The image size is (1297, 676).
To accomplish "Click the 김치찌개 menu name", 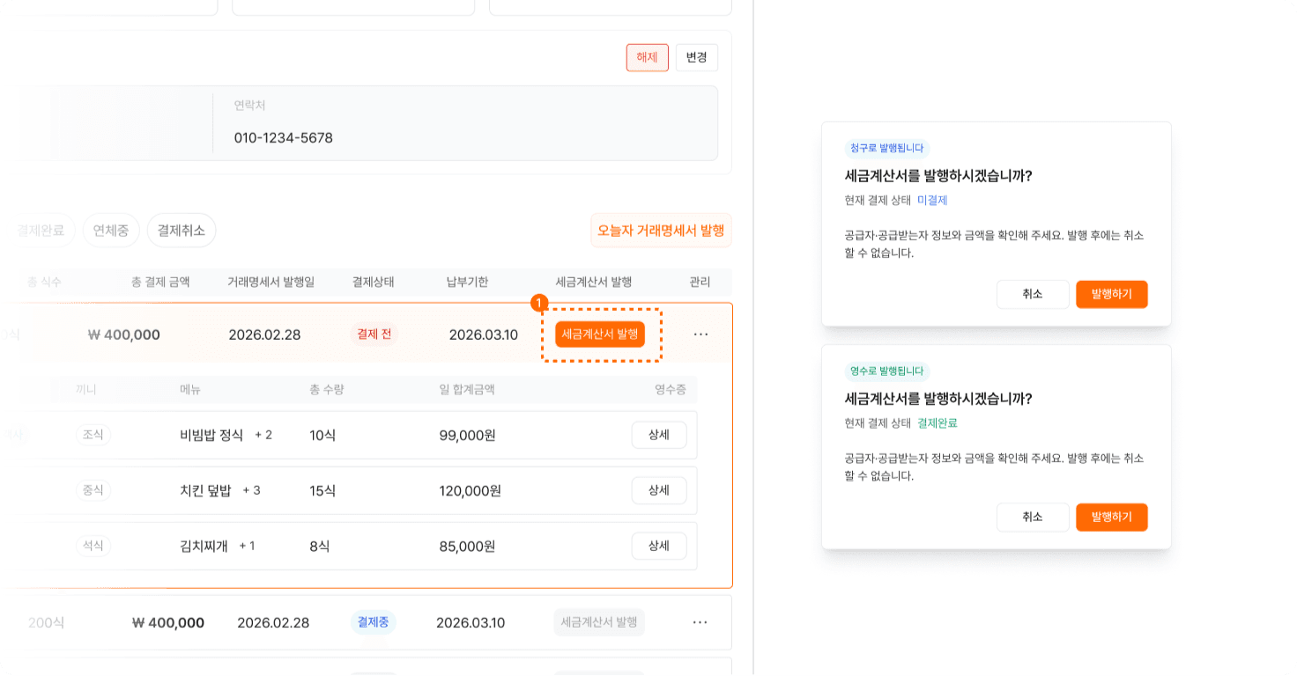I will pos(204,546).
